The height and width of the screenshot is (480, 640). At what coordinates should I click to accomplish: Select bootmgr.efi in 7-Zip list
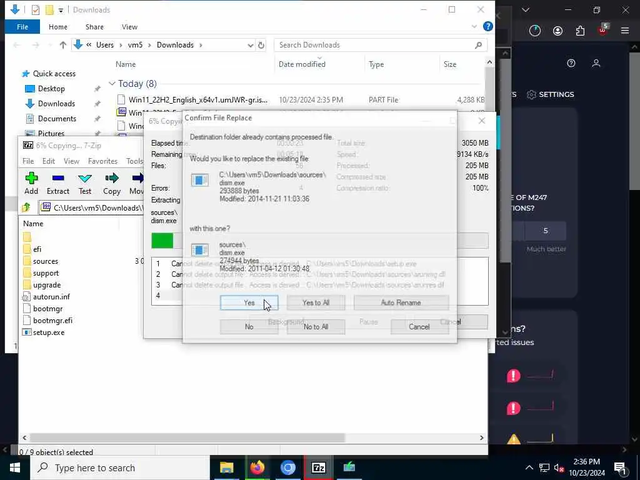click(x=52, y=321)
